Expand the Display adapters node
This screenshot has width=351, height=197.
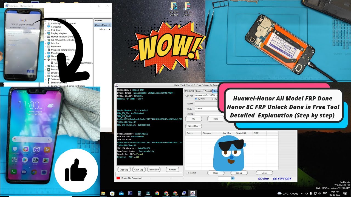[x=45, y=33]
